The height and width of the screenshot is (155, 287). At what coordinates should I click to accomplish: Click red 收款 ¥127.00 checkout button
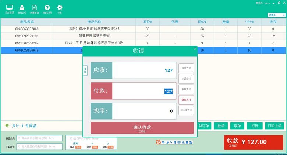coord(254,142)
